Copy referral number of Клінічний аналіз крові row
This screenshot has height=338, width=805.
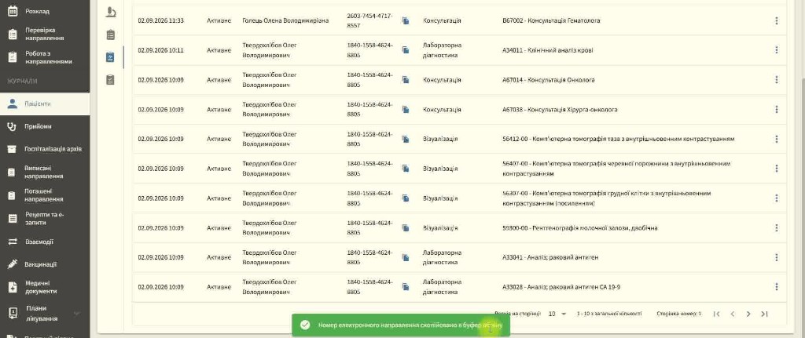(406, 50)
